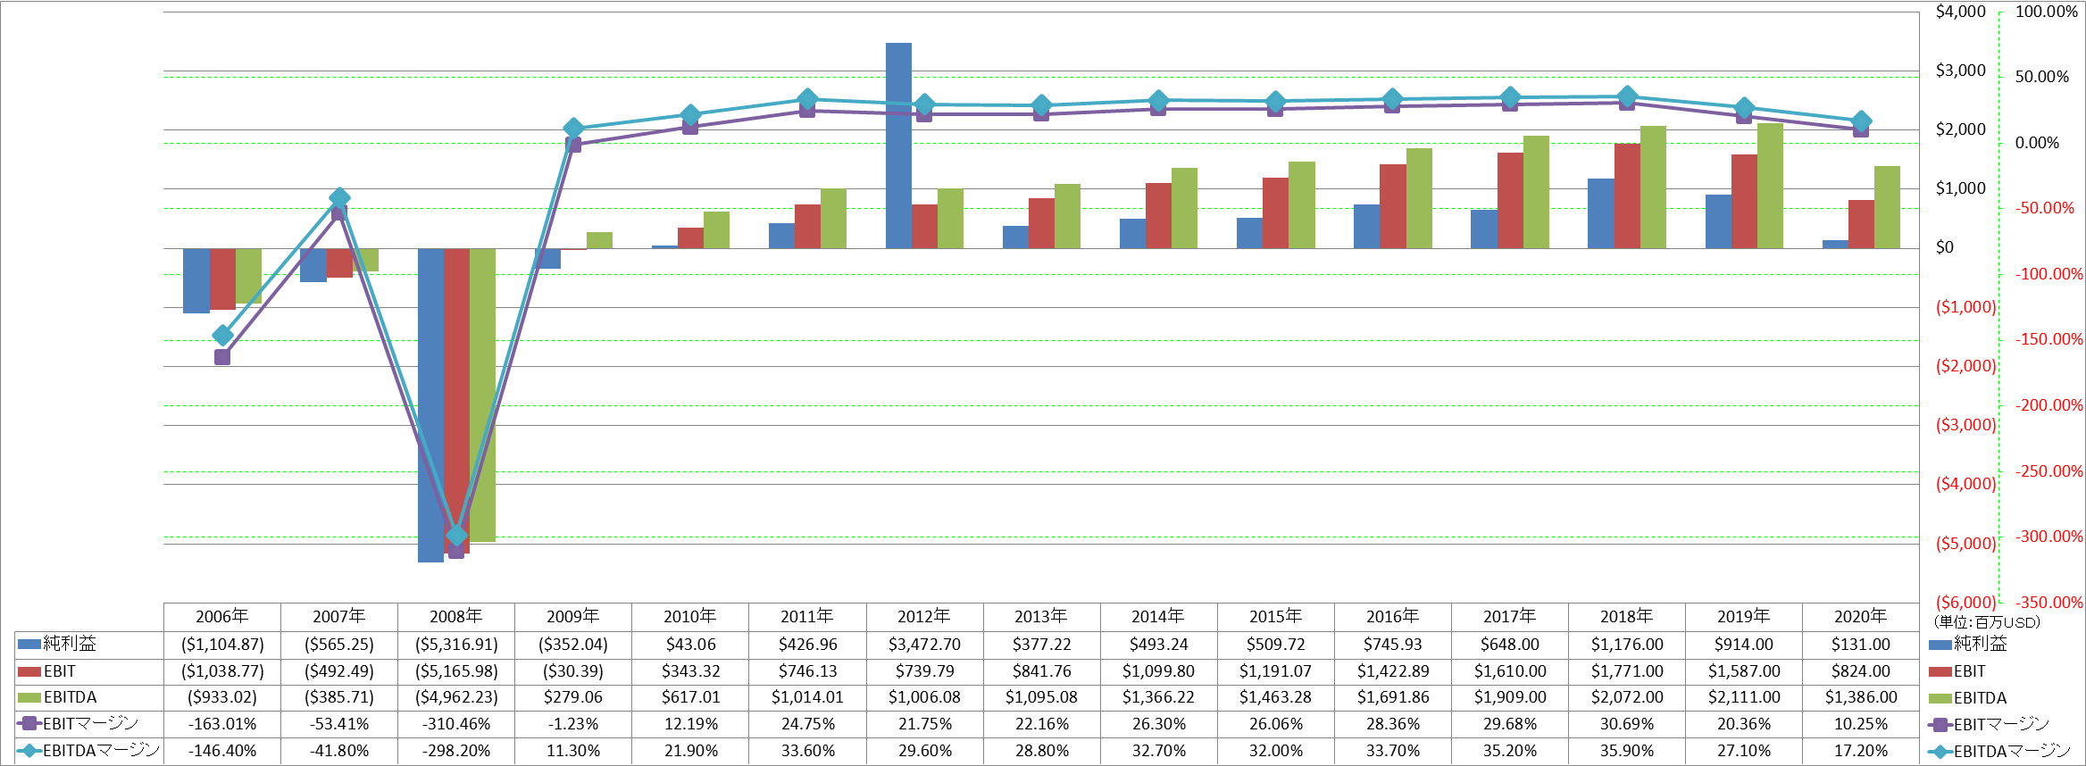Click the blue 2006 net income bar
Screen dimensions: 2086x766
[x=196, y=280]
